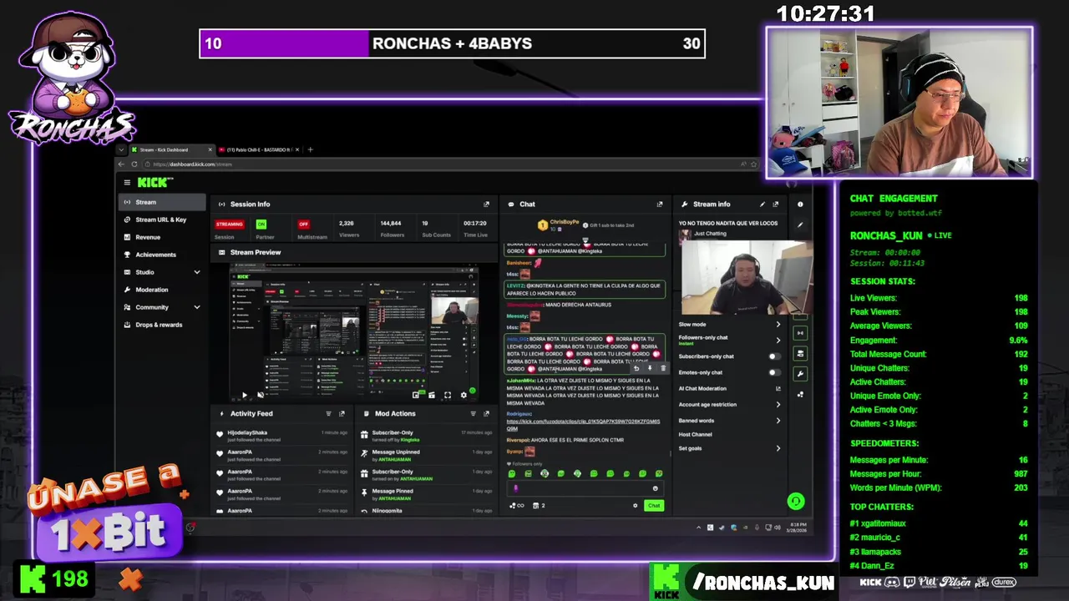
Task: Pop out the Session Info panel
Action: coord(486,204)
